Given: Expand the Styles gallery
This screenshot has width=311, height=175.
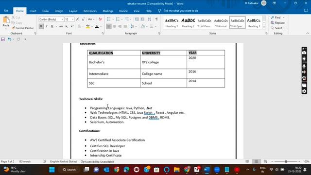Looking at the screenshot, I should coord(264,27).
